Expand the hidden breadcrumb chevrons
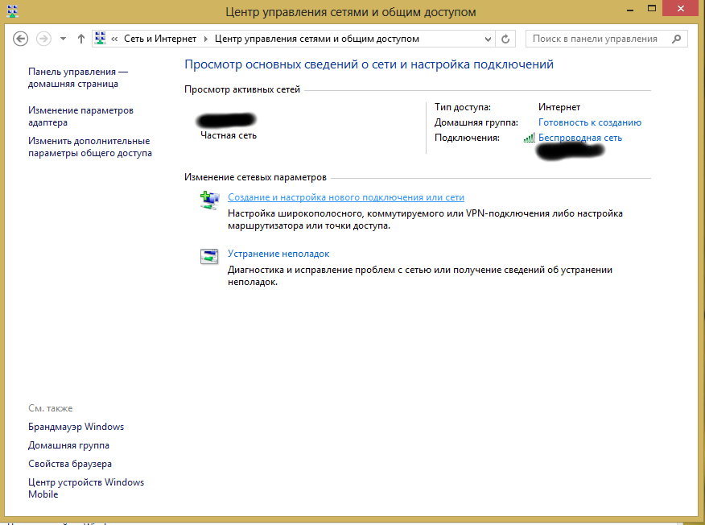This screenshot has height=525, width=705. [x=114, y=39]
